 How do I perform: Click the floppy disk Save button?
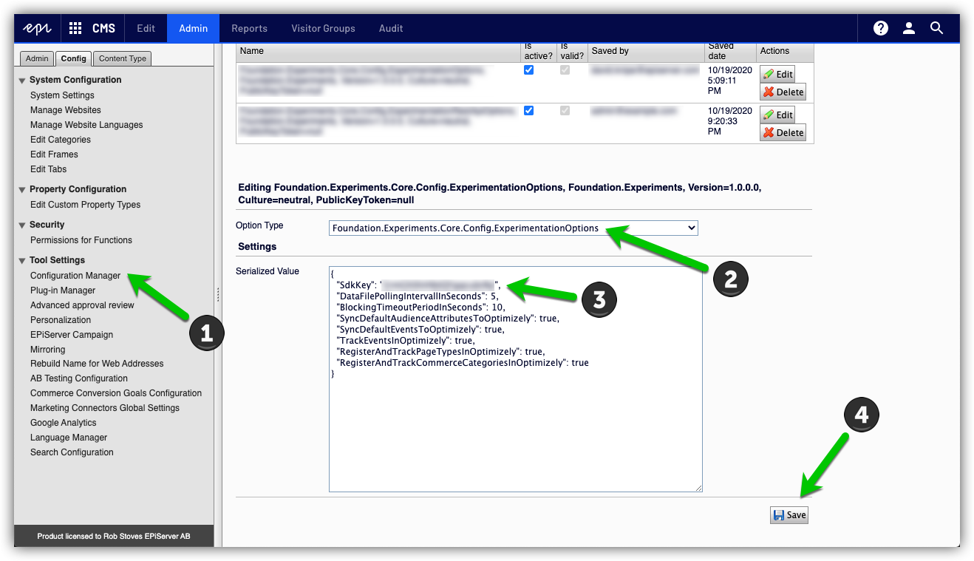click(789, 515)
